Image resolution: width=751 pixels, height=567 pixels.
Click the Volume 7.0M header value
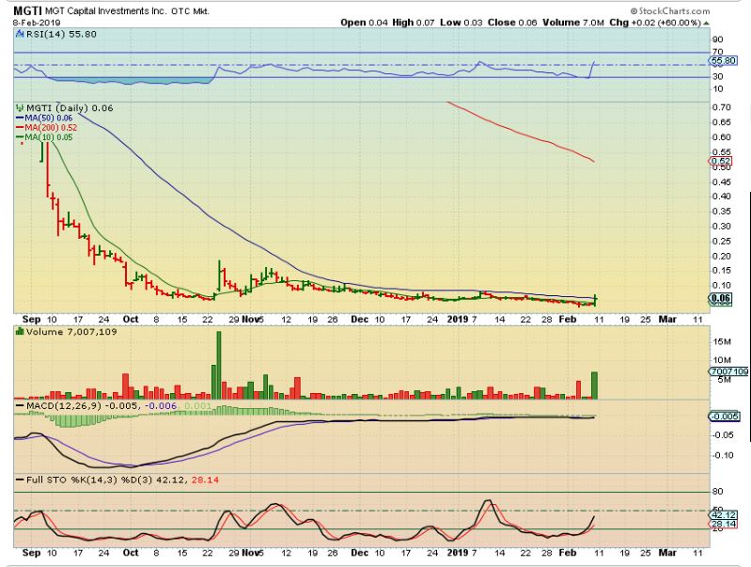click(x=573, y=23)
